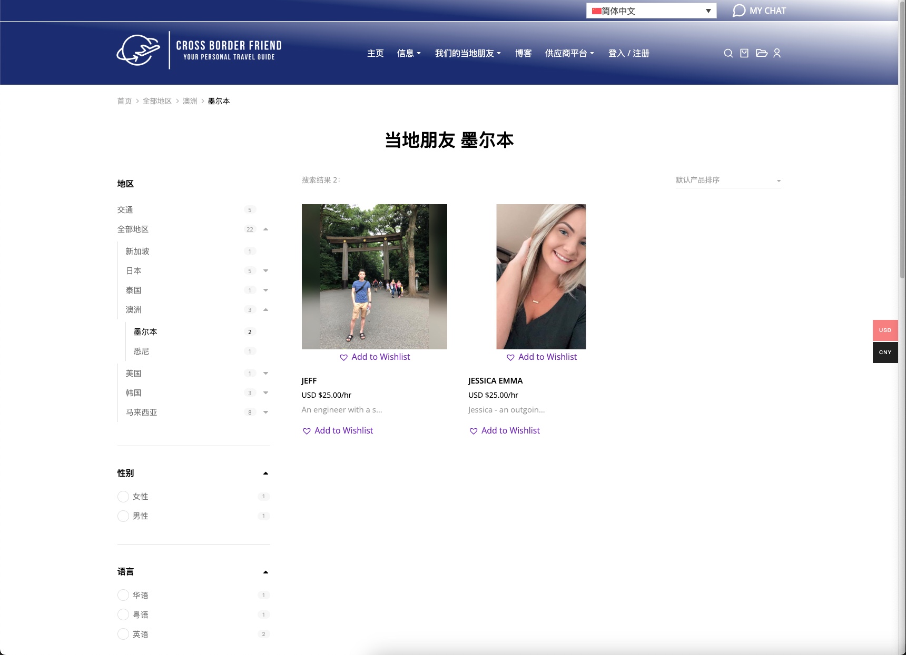Open the search magnifier icon in header
Viewport: 906px width, 655px height.
728,53
